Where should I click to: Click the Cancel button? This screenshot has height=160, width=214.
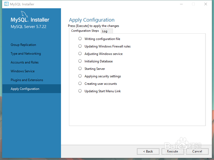[x=197, y=151]
